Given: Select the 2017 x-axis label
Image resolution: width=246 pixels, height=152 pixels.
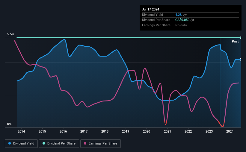Looking at the screenshot, I should tap(84, 131).
